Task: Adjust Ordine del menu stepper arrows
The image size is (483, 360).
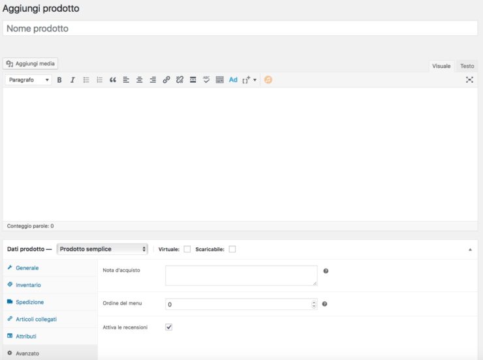Action: coord(314,305)
